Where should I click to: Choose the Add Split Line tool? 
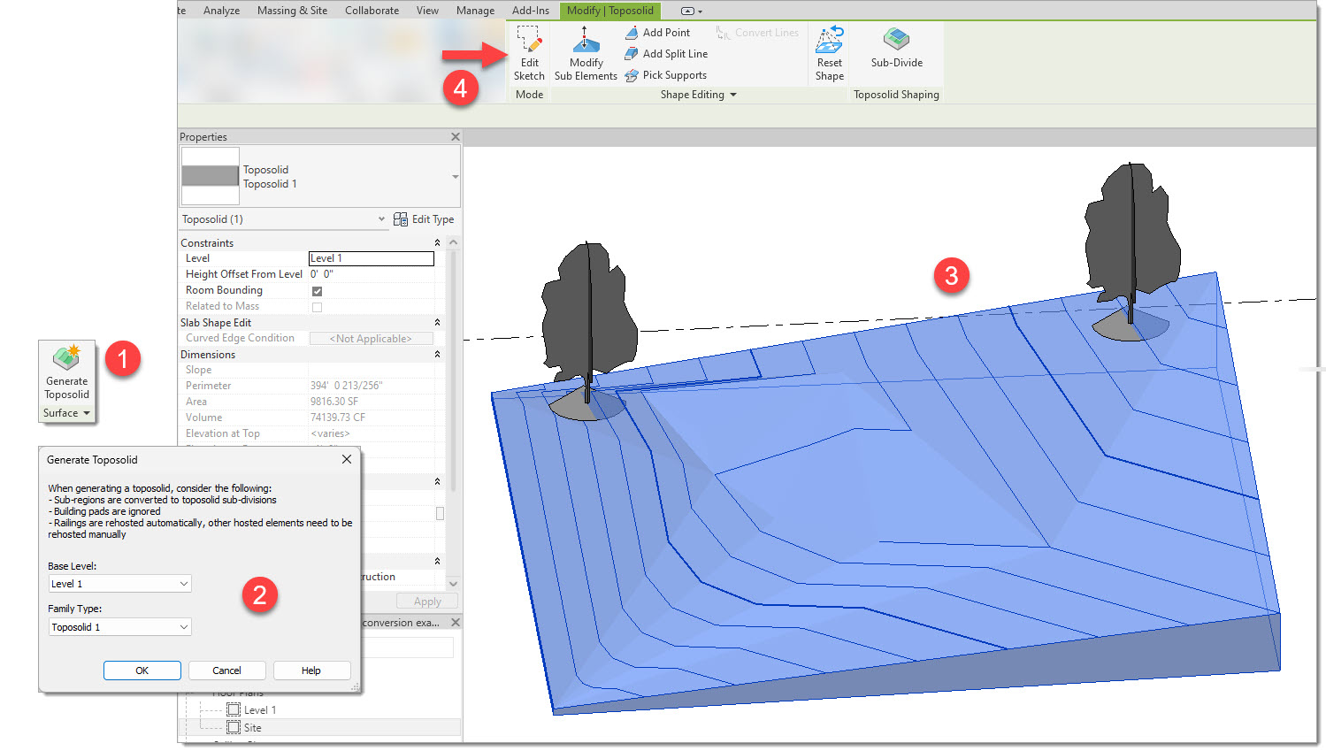point(666,54)
